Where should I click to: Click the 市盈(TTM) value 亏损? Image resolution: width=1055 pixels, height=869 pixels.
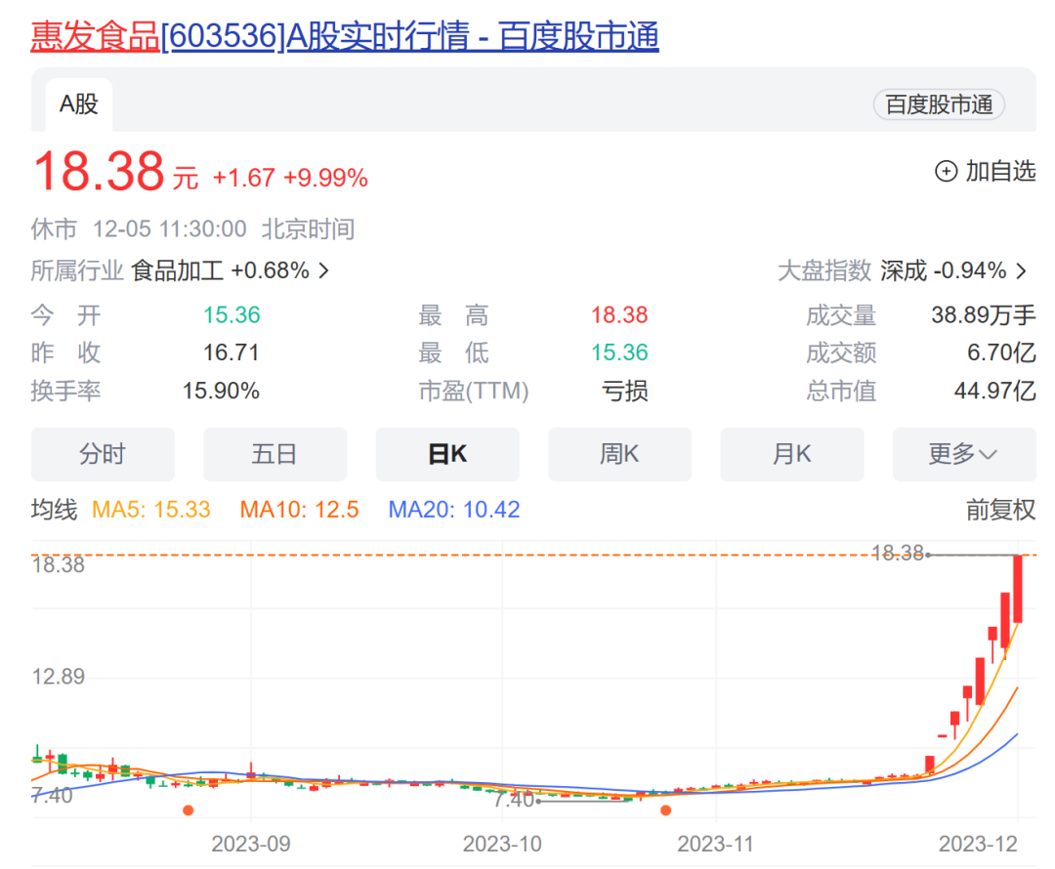tap(624, 391)
